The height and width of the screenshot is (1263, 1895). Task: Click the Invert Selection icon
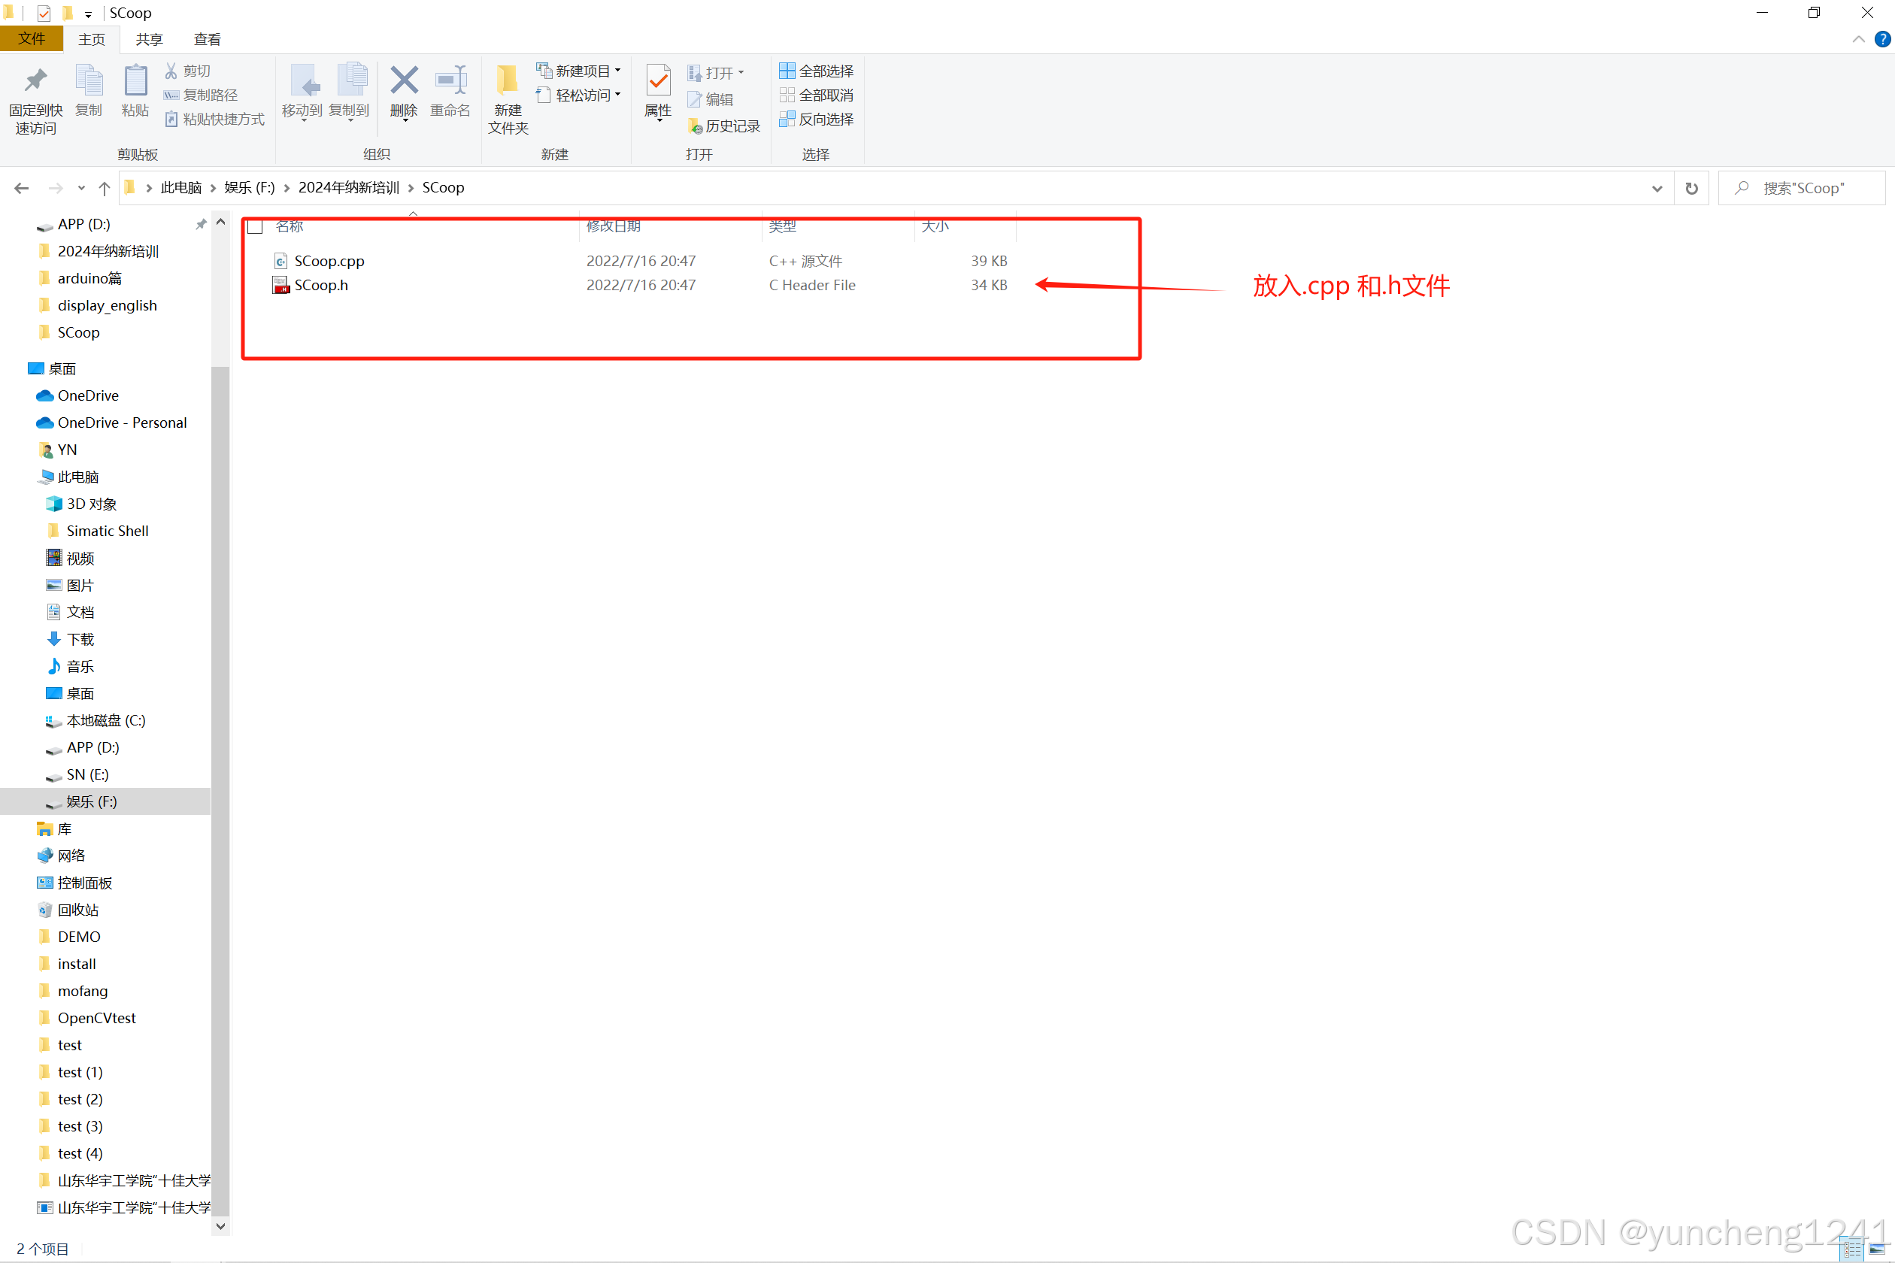click(x=787, y=120)
